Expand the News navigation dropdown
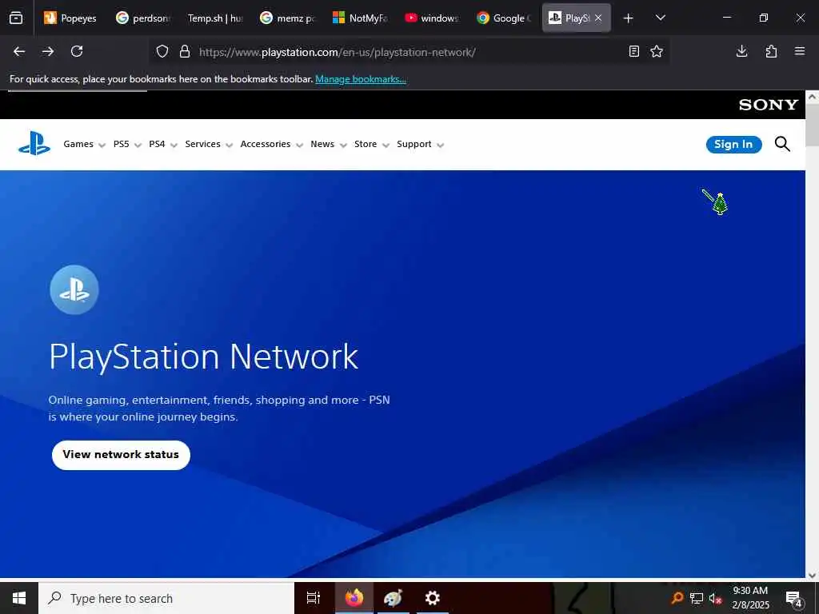Screen dimensions: 819x614 [329, 144]
